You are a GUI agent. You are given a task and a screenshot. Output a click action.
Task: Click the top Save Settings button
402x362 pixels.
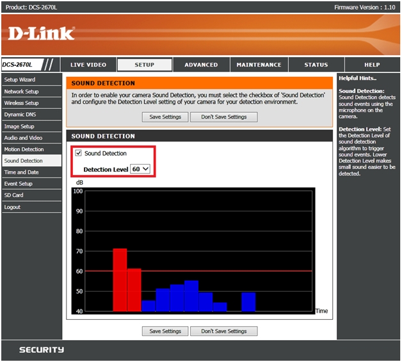pyautogui.click(x=165, y=117)
